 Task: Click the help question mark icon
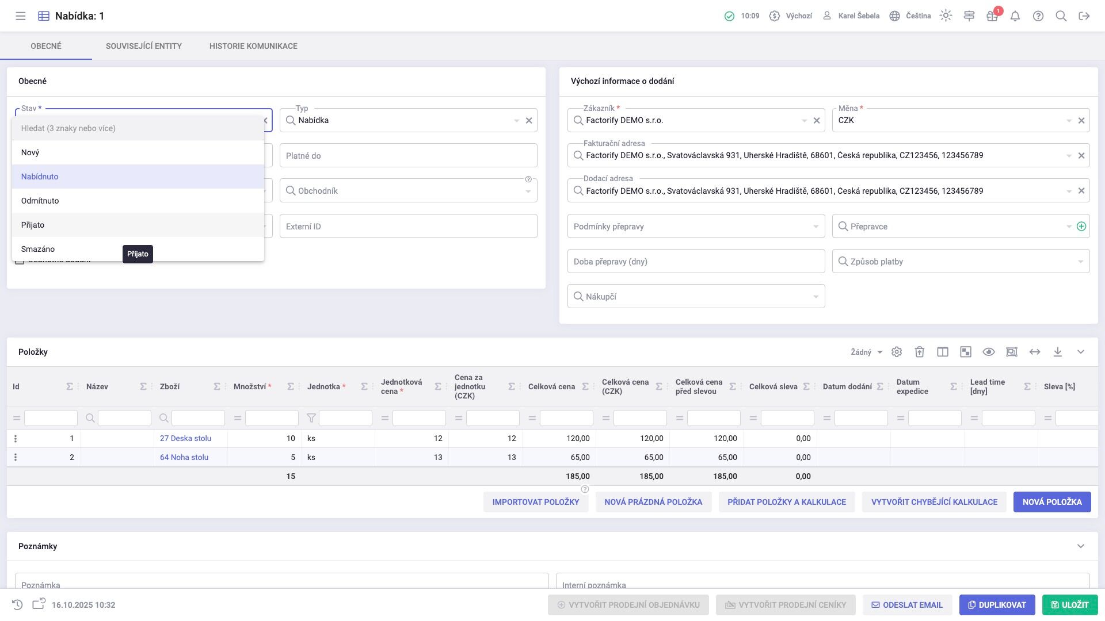tap(1038, 16)
